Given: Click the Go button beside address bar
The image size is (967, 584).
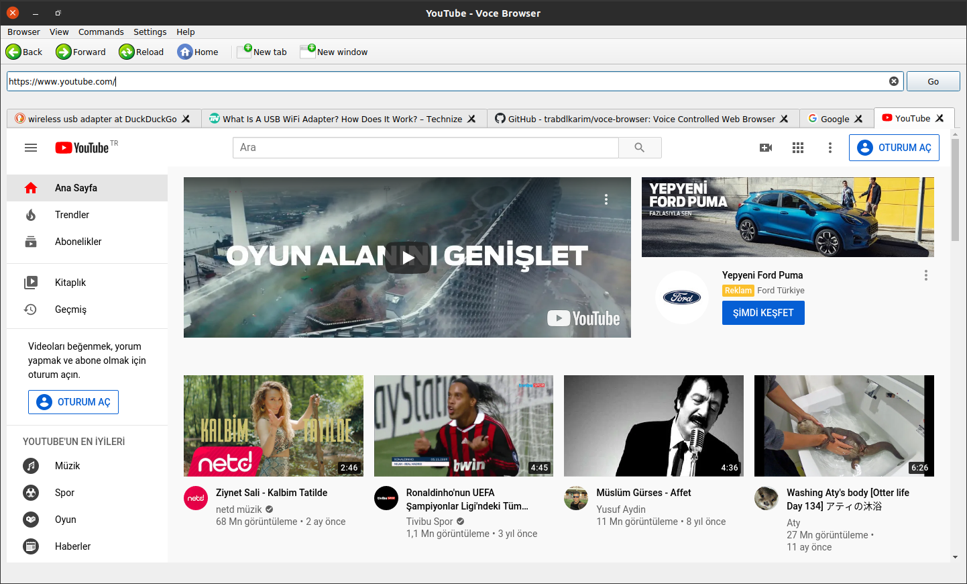Looking at the screenshot, I should [x=933, y=81].
